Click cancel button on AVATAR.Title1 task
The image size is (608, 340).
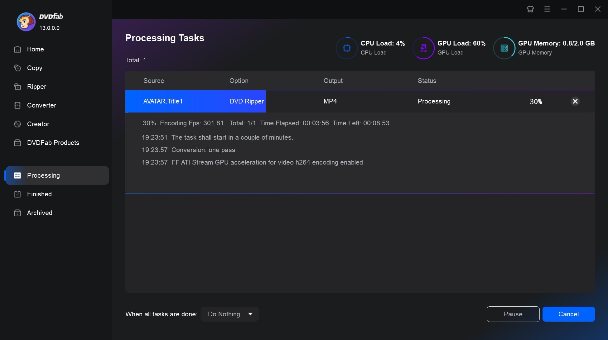click(x=575, y=101)
